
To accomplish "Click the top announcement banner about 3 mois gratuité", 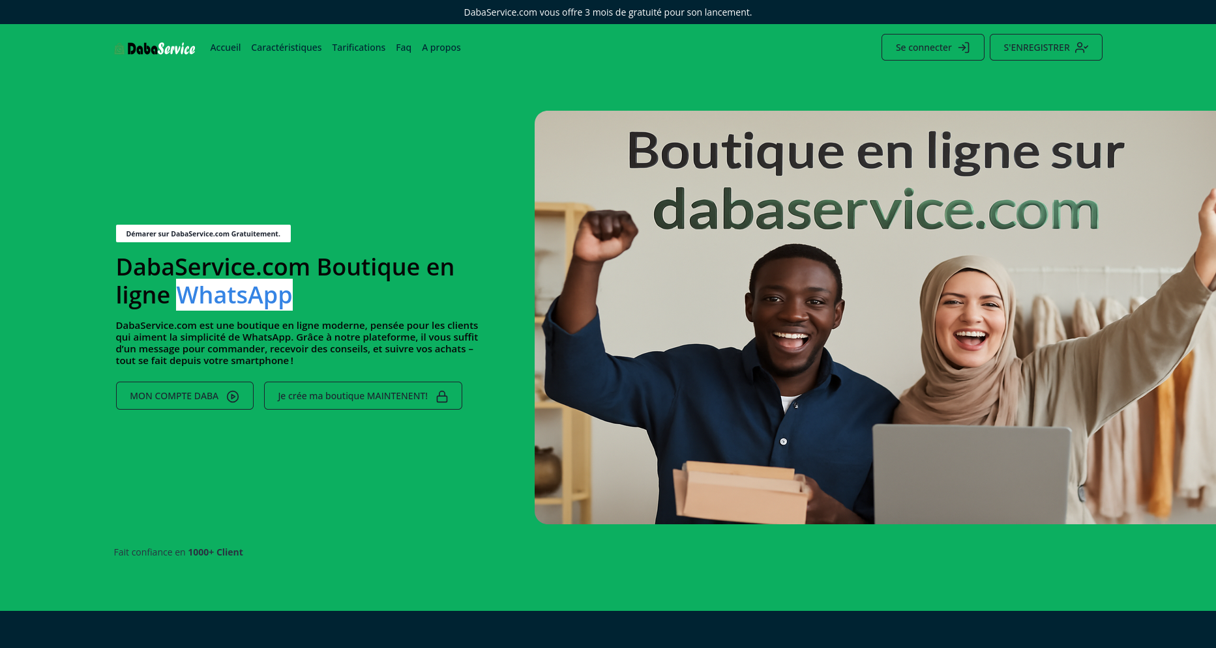I will [608, 12].
